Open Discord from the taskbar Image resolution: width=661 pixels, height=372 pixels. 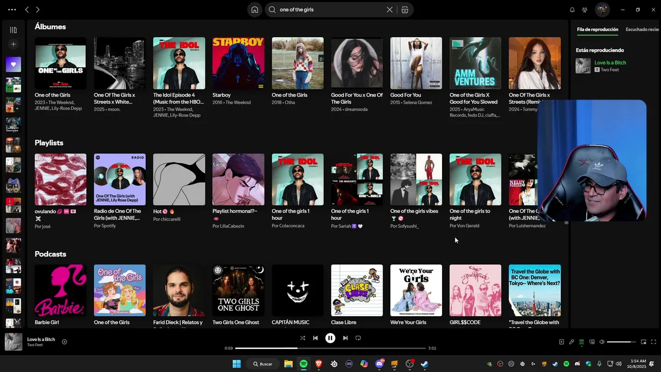point(380,364)
